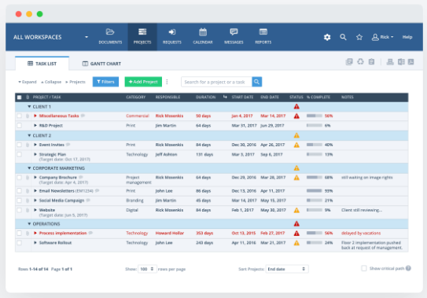
Task: Click the help question mark by critical path
Action: click(408, 268)
